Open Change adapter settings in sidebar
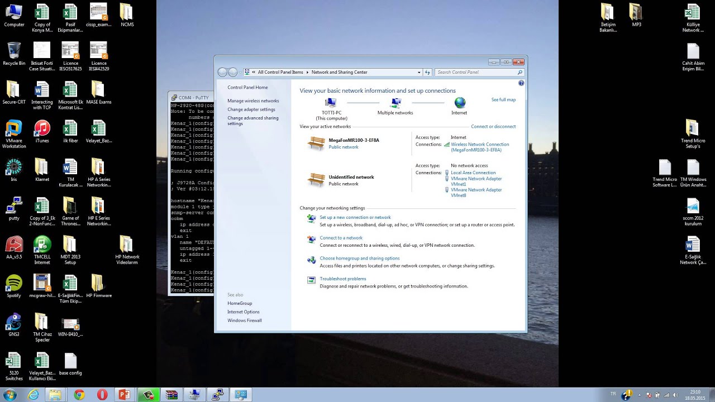The width and height of the screenshot is (715, 402). (x=251, y=109)
